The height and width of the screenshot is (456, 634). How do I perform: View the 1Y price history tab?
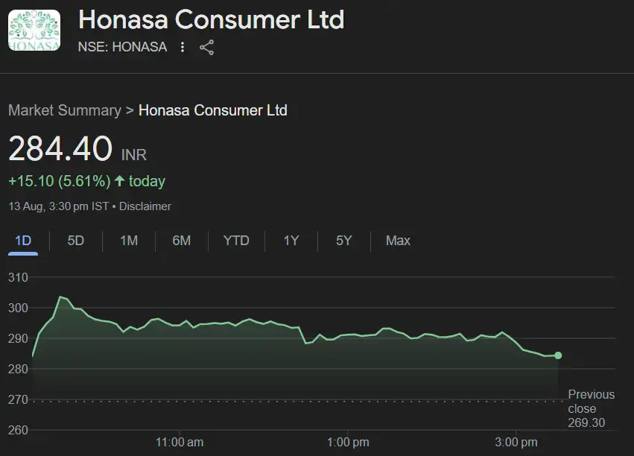291,241
